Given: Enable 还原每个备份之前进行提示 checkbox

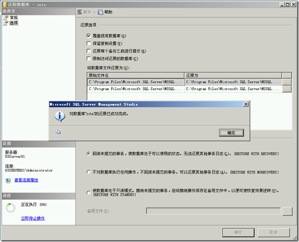Looking at the screenshot, I should coord(89,51).
